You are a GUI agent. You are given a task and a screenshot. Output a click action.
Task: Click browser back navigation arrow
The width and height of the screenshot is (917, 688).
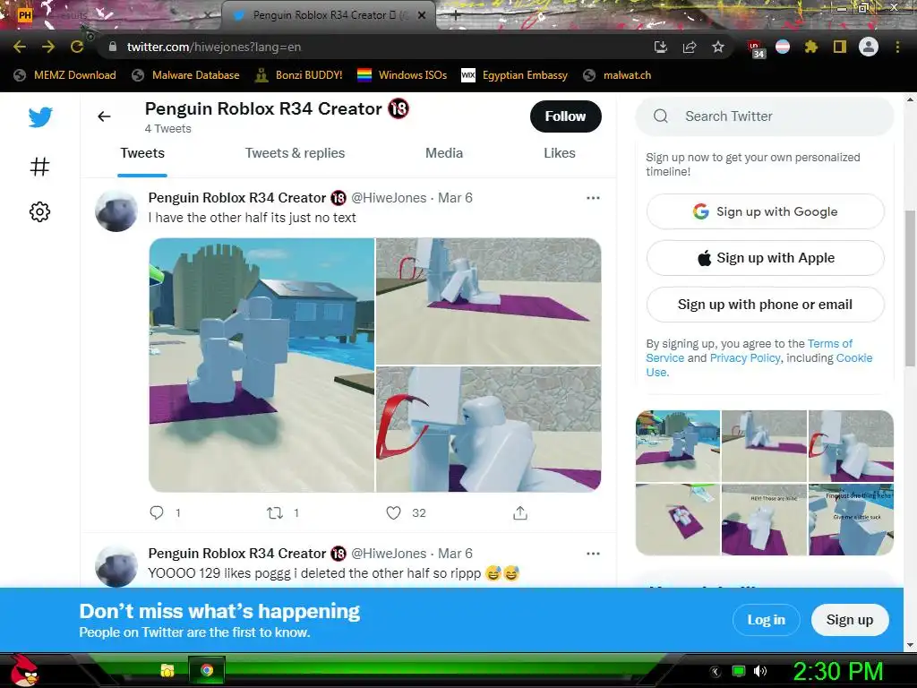pyautogui.click(x=20, y=47)
